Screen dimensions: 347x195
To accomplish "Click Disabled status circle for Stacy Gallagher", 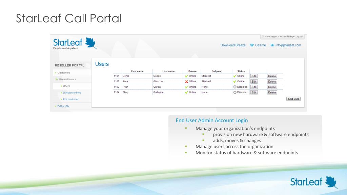I will click(x=235, y=92).
